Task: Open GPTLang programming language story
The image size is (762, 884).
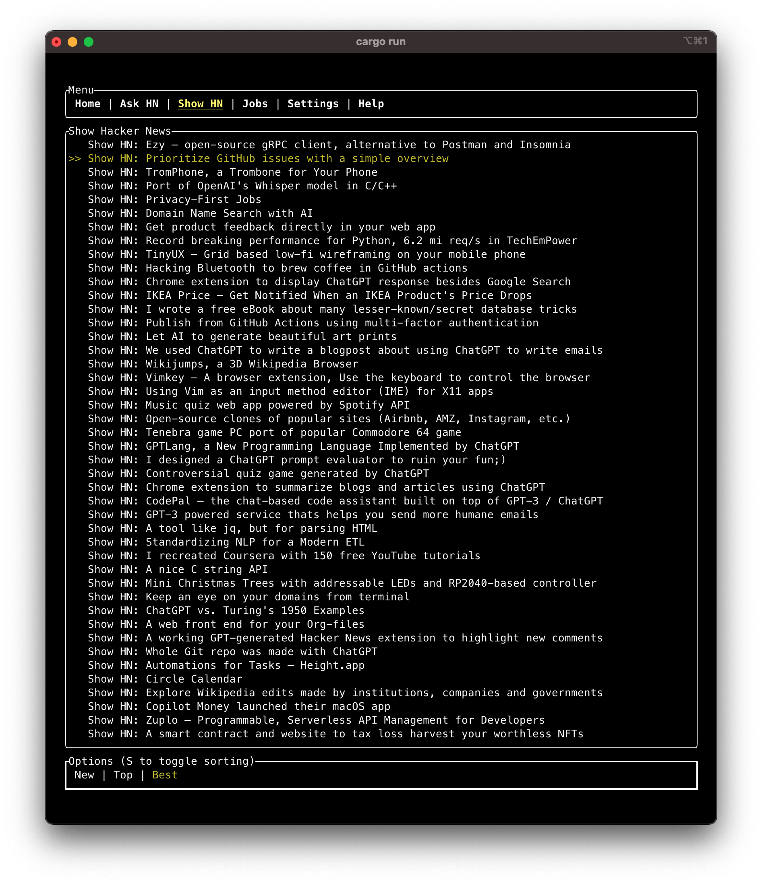Action: pos(304,446)
